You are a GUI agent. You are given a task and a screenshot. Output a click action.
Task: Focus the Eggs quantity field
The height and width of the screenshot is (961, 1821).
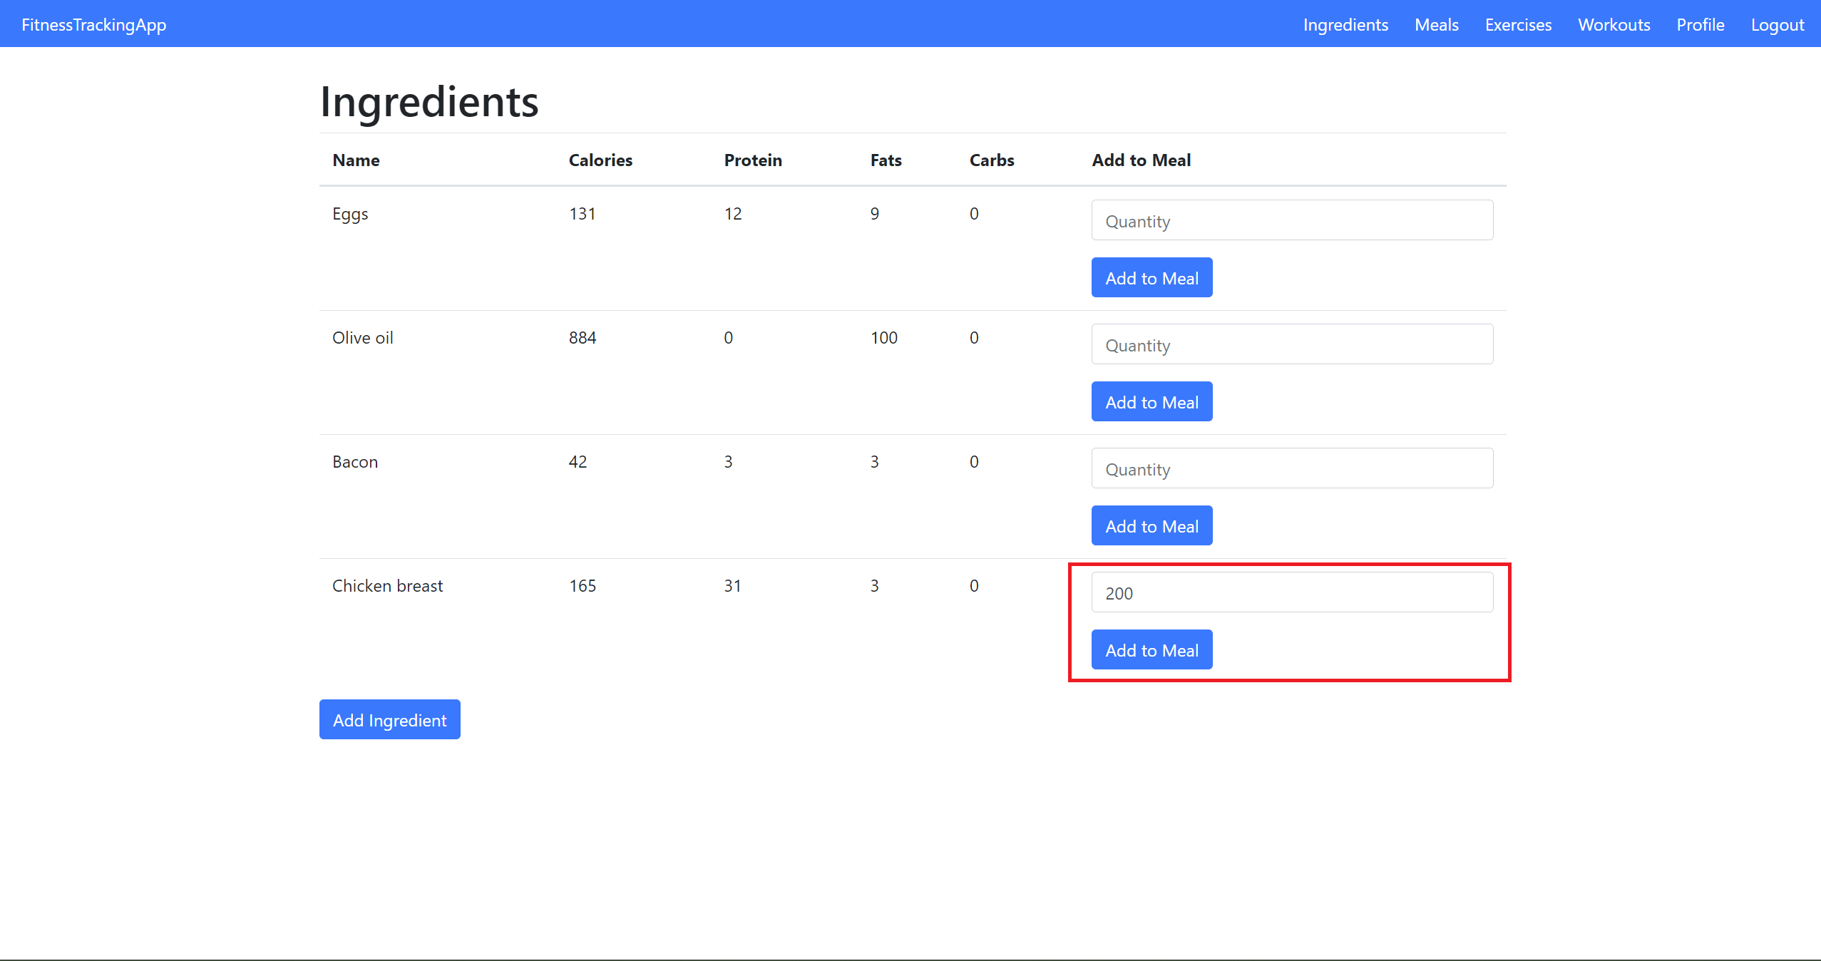pyautogui.click(x=1291, y=220)
